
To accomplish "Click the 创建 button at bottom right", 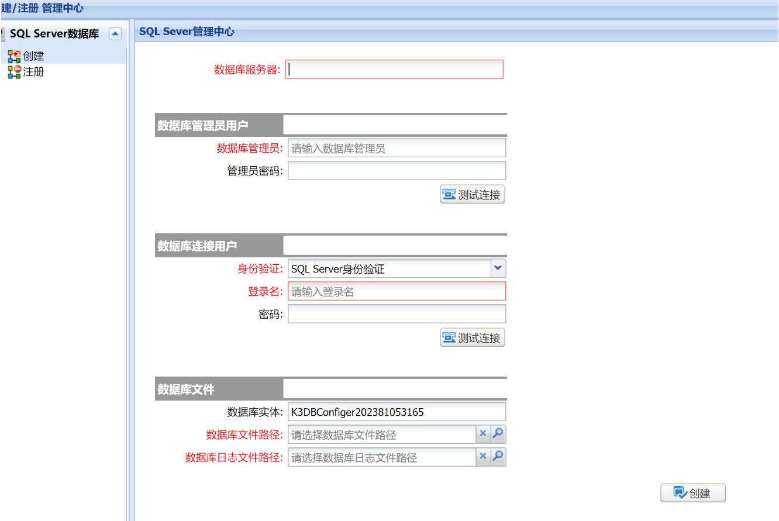I will (693, 492).
